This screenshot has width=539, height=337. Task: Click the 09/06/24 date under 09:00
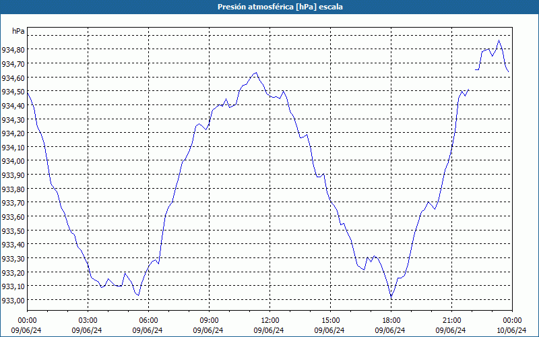pos(208,330)
